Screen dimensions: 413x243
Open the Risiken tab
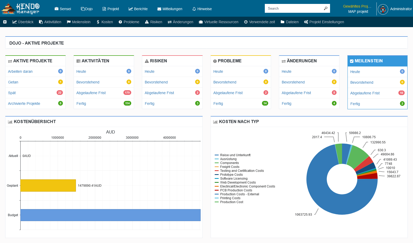click(x=153, y=22)
